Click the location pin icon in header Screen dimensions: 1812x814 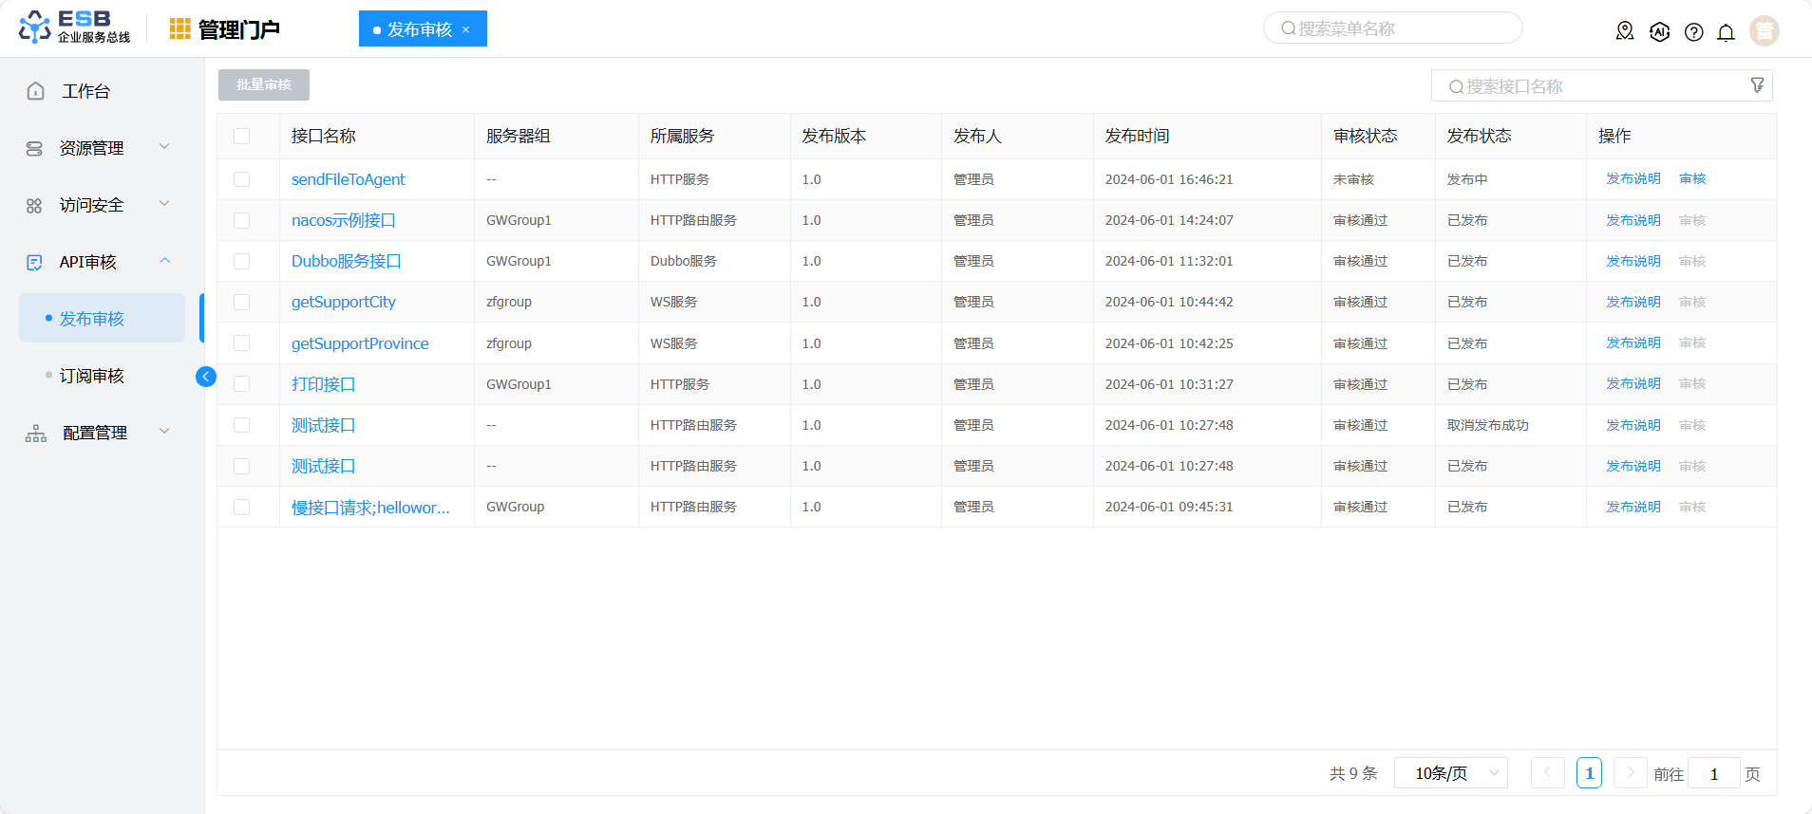[x=1625, y=31]
